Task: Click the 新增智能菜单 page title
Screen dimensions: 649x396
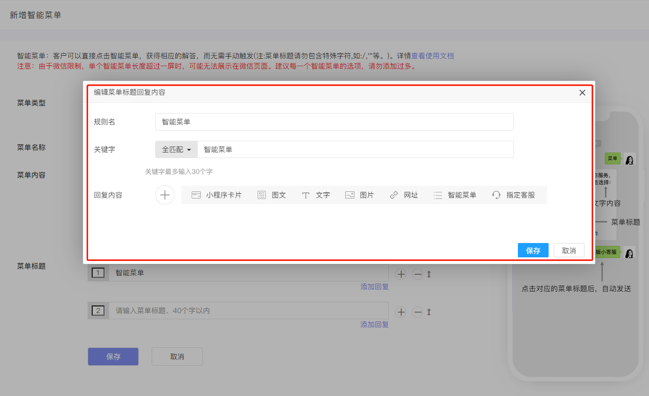Action: [x=35, y=15]
